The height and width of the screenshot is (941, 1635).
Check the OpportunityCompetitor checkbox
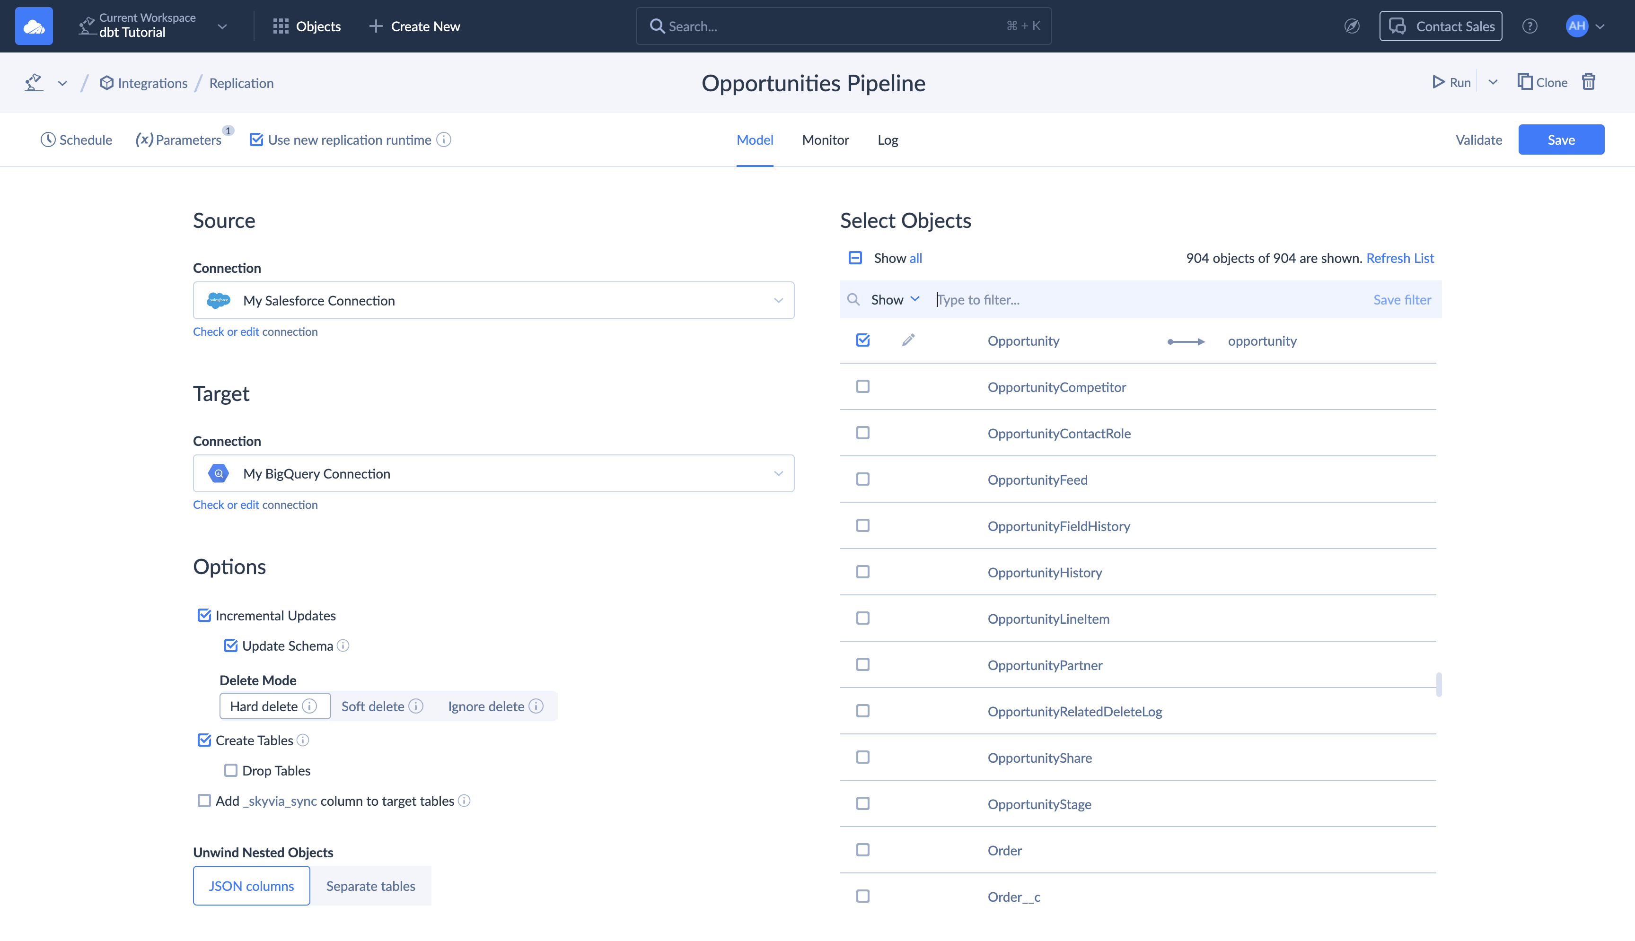pyautogui.click(x=863, y=386)
